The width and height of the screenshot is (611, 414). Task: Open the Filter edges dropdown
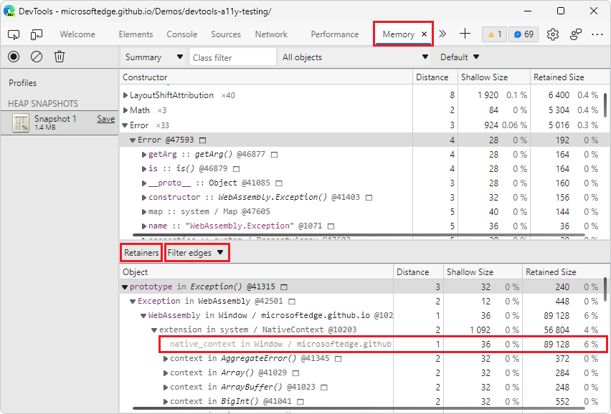click(x=196, y=253)
